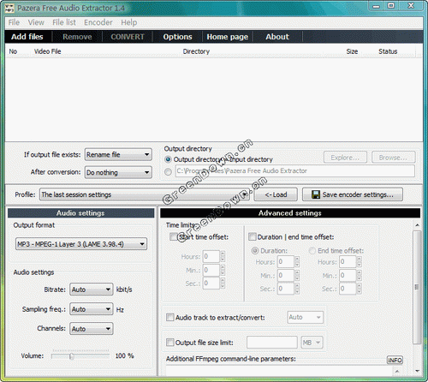Open the View menu

tap(36, 22)
